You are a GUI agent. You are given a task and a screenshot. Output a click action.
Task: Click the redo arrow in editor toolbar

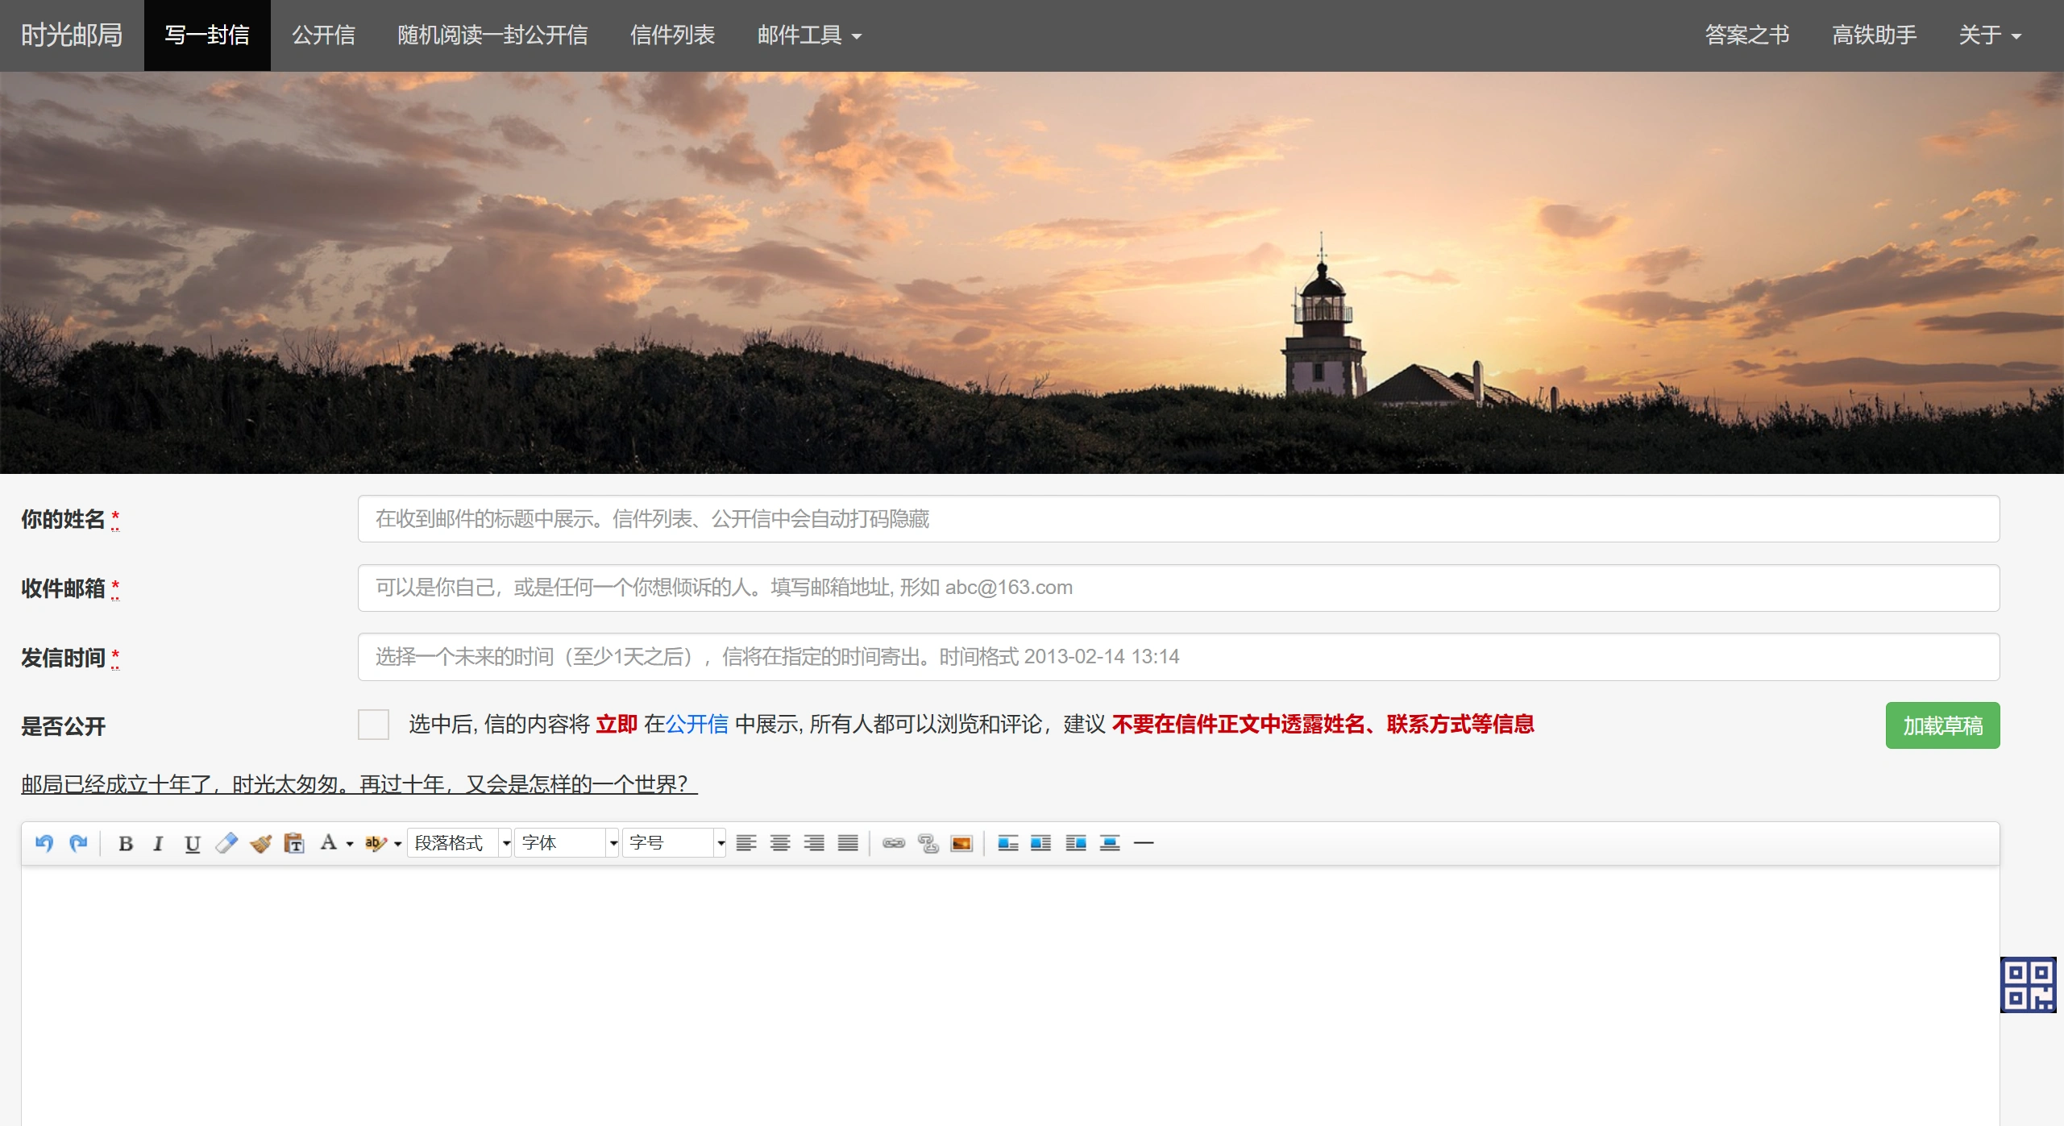click(x=78, y=843)
